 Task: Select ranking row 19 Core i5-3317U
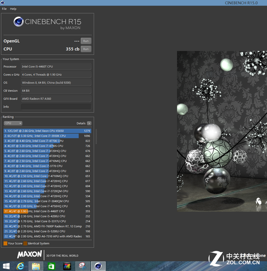coord(48,221)
